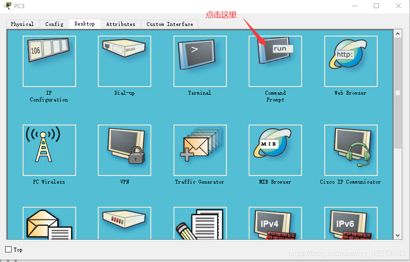
Task: Click the Traffic Generator label
Action: pos(199,182)
